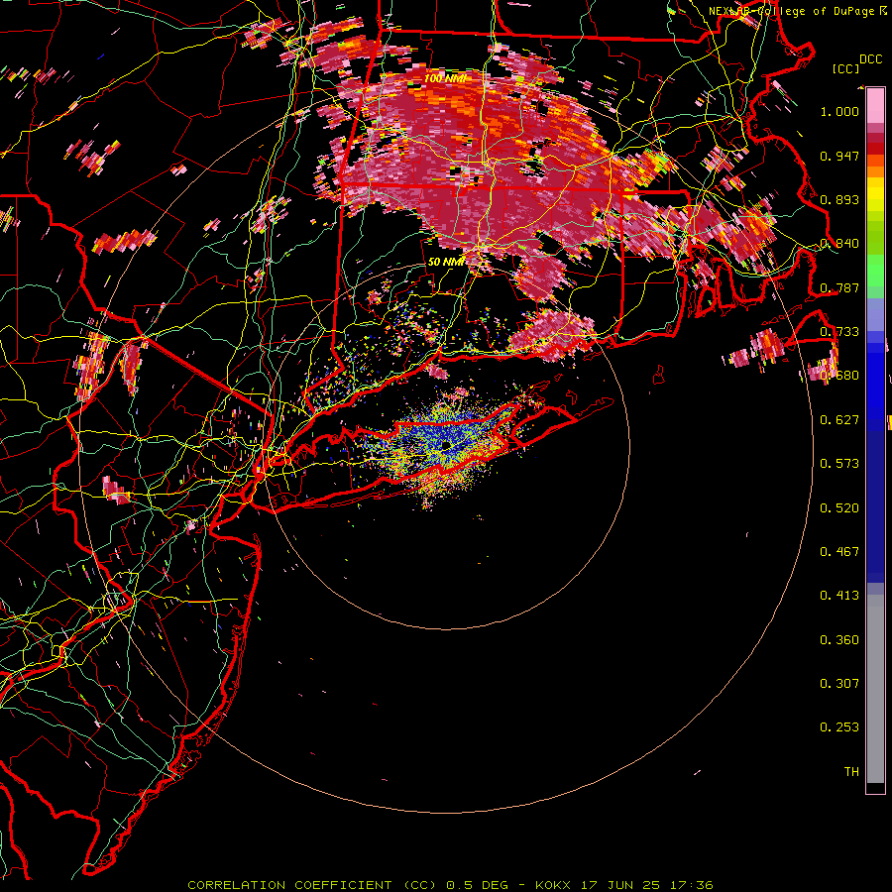Click the 0.307 scale label
The height and width of the screenshot is (892, 892).
839,684
